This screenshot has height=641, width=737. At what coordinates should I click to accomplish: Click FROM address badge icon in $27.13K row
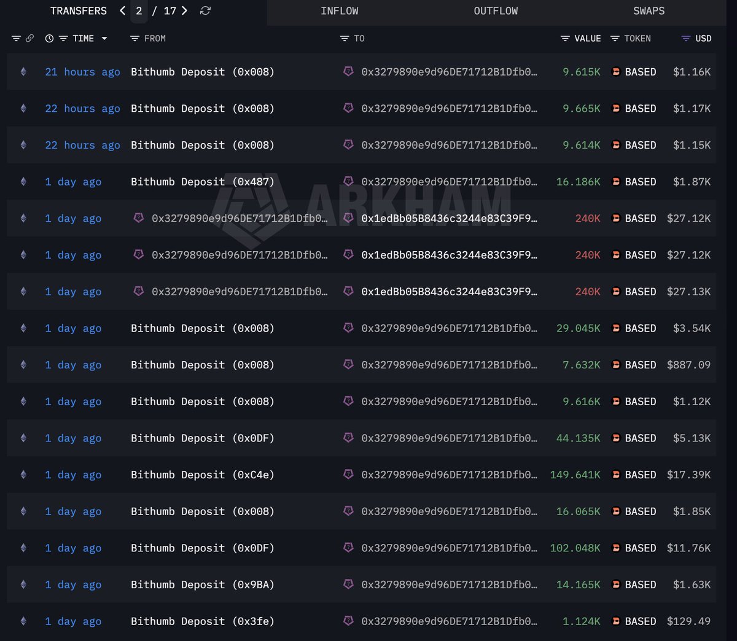[139, 291]
